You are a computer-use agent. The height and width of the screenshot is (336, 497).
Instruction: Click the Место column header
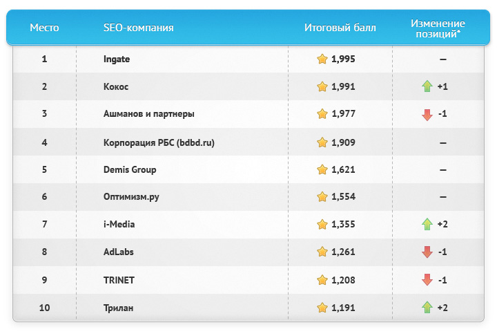click(44, 28)
